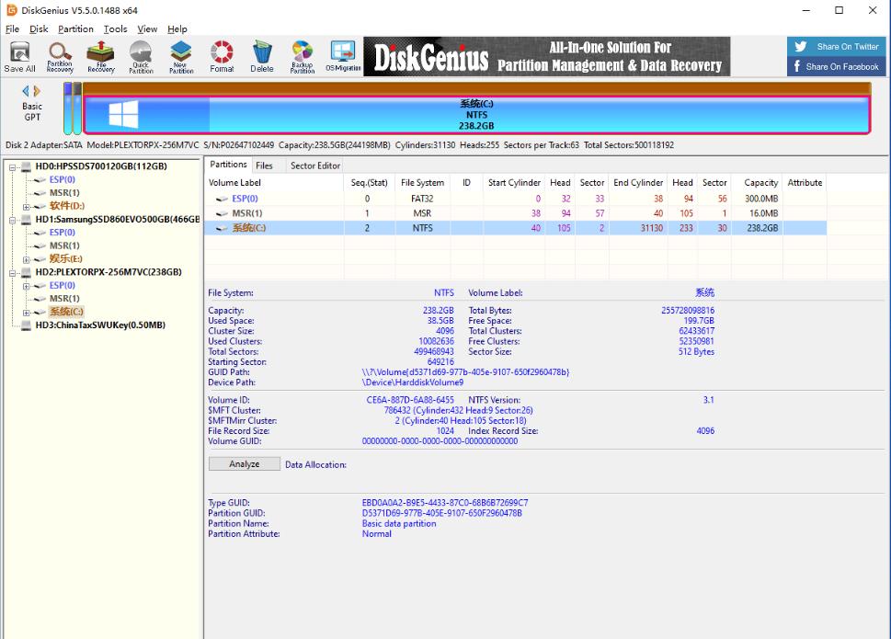The width and height of the screenshot is (891, 639).
Task: Create a New Partition via toolbar
Action: click(181, 56)
